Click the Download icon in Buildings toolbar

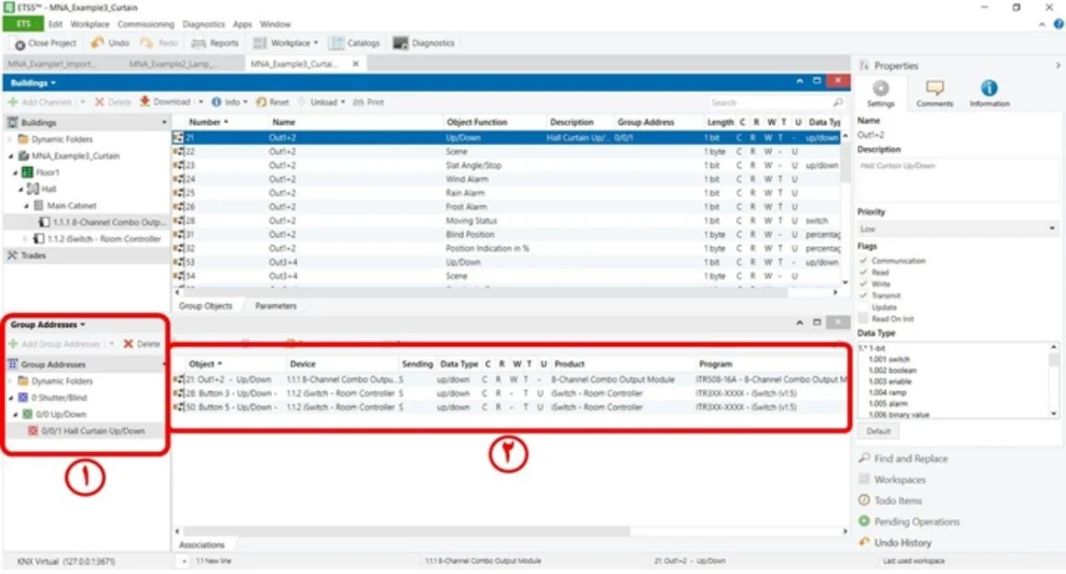coord(145,102)
